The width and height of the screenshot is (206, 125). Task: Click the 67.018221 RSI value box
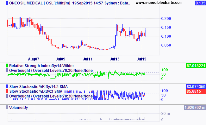click(x=196, y=66)
